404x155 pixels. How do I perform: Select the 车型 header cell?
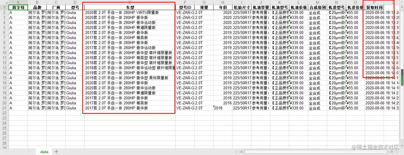130,7
